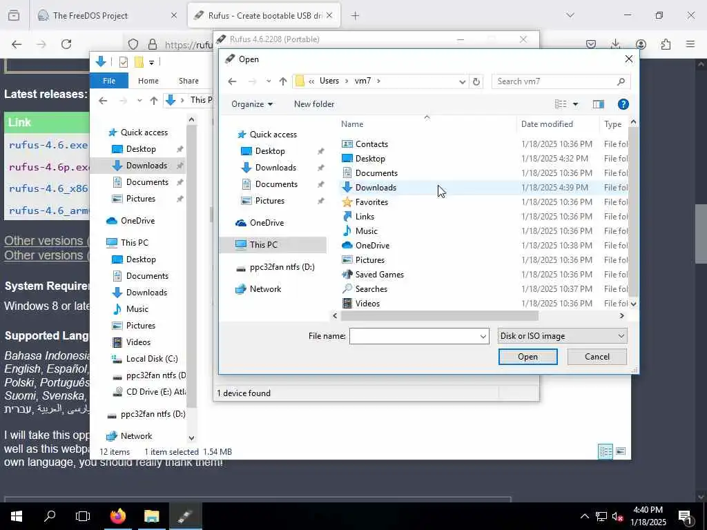Click File Explorer large icons view toggle
The height and width of the screenshot is (530, 707).
pos(621,451)
